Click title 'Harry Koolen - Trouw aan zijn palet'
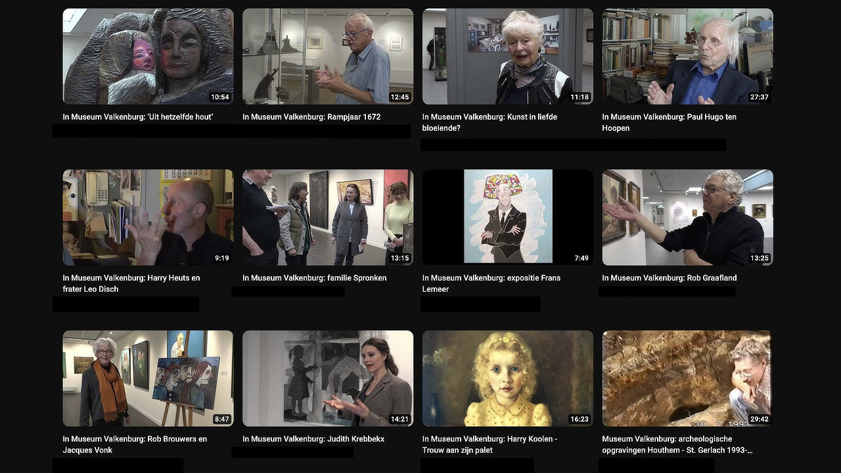This screenshot has height=473, width=841. [490, 444]
